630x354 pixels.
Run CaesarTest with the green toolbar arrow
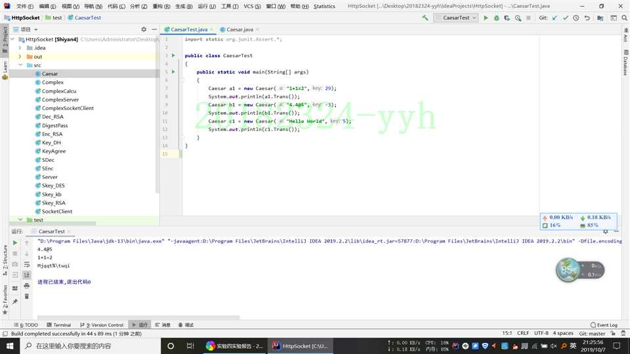[x=486, y=18]
